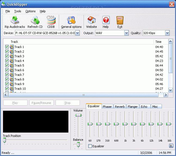Open the Tools menu
The width and height of the screenshot is (176, 156).
(x=18, y=11)
